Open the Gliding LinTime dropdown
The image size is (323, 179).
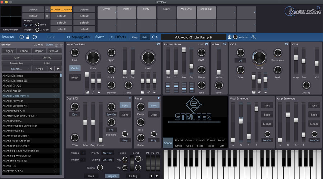pyautogui.click(x=108, y=160)
